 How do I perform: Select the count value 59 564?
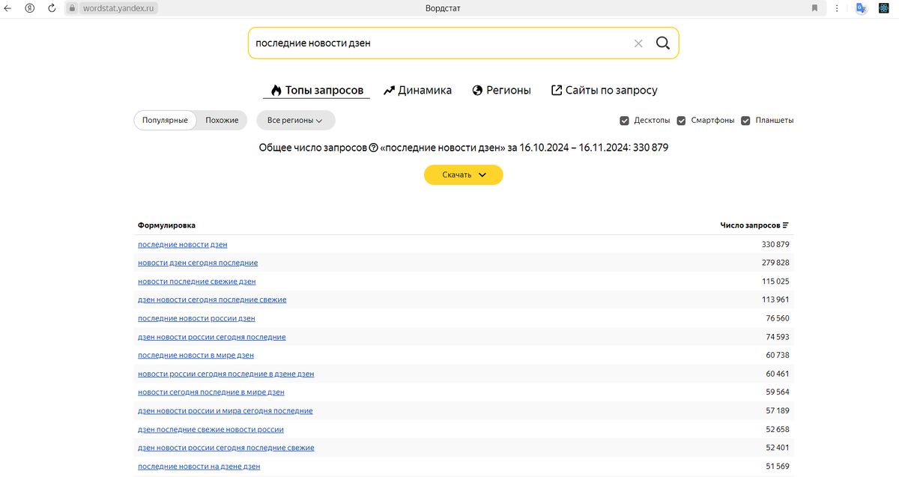coord(778,392)
